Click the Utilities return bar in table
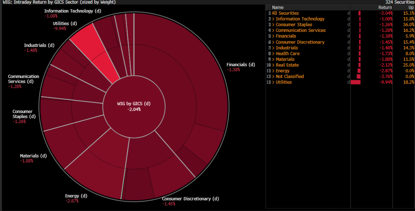The height and width of the screenshot is (211, 415). [x=356, y=82]
